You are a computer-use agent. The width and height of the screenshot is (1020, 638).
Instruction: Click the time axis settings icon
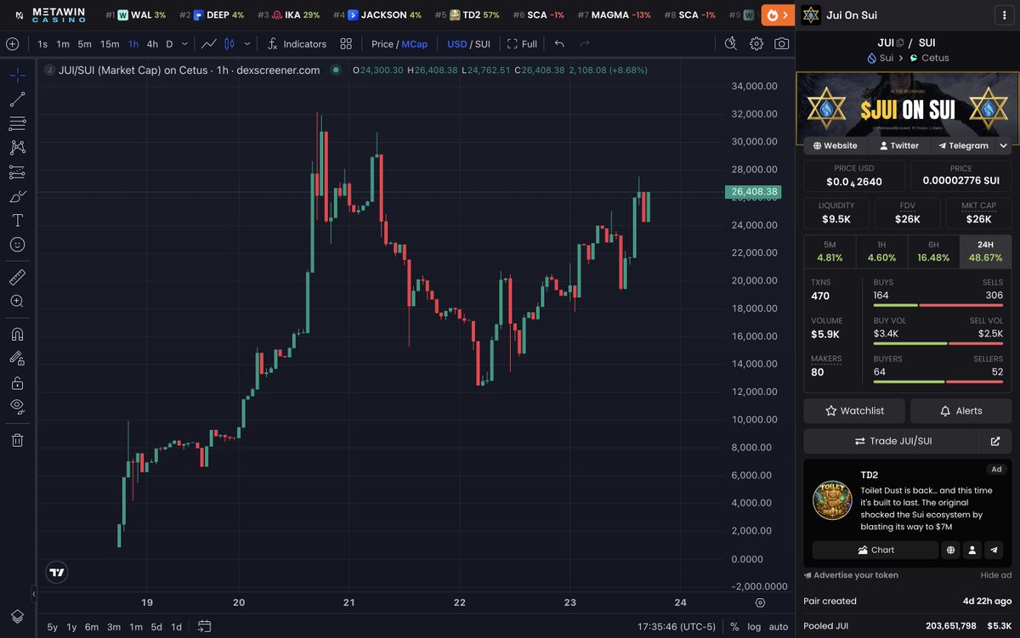click(760, 602)
